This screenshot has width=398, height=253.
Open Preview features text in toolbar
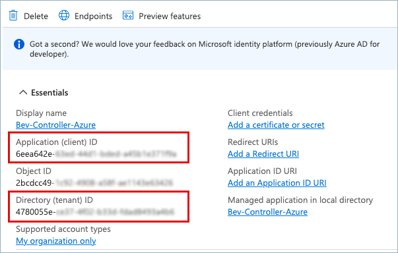tap(170, 16)
